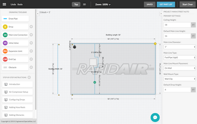Viewport: 197px width, 124px height.
Task: Click the Start Over button
Action: point(187,4)
